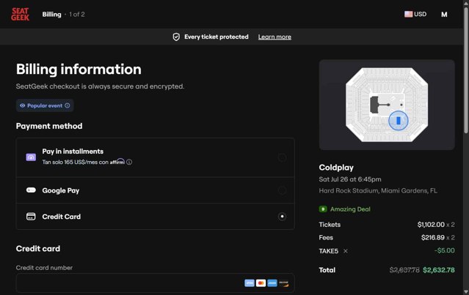Click the Google Pay logo icon
The image size is (469, 295).
click(31, 190)
